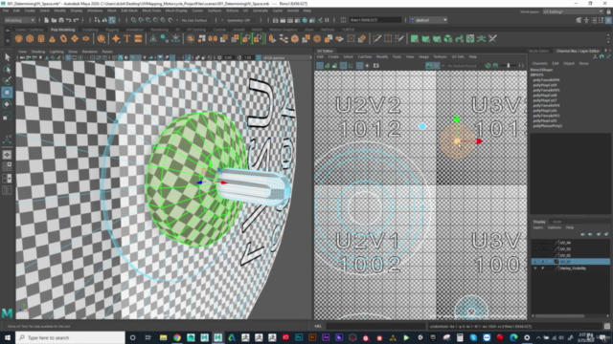The image size is (613, 344).
Task: Click the red right-arrow UV manipulator handle
Action: coord(480,141)
